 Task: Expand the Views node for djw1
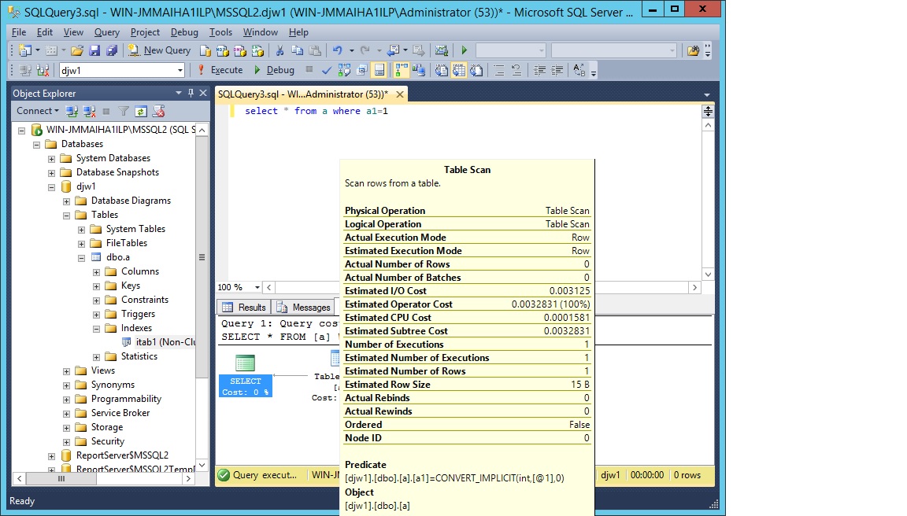pyautogui.click(x=66, y=370)
